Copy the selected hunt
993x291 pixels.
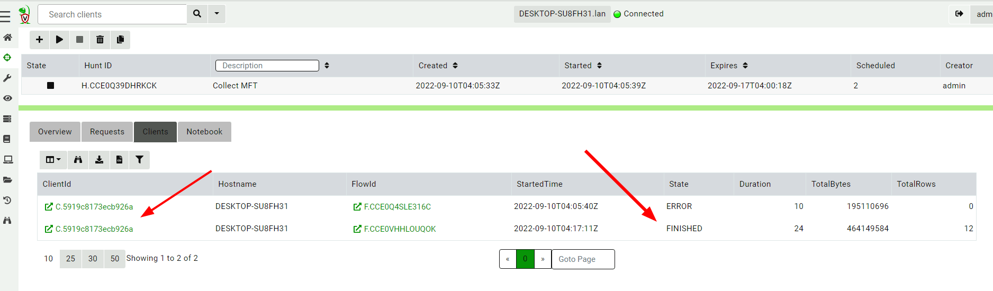coord(120,40)
